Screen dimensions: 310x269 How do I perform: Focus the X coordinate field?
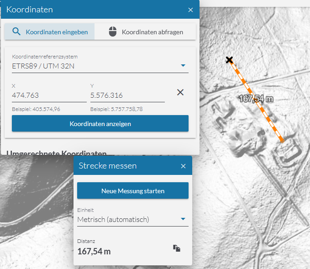pos(49,95)
